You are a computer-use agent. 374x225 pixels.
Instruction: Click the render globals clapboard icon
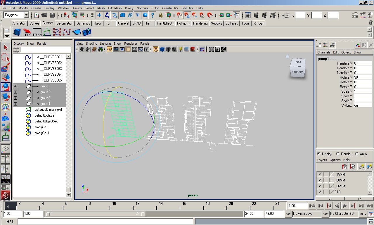coord(272,15)
